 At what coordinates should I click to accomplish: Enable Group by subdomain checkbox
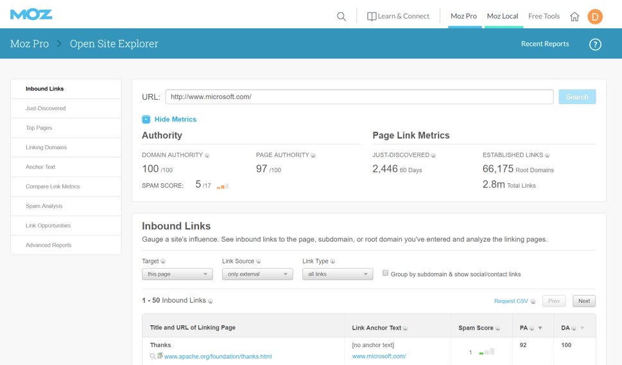[385, 273]
